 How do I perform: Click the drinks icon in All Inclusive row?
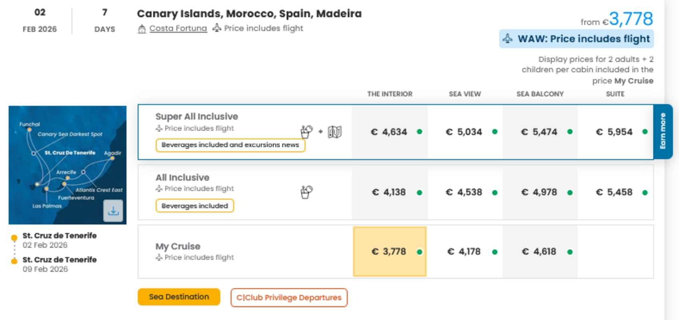(x=306, y=192)
